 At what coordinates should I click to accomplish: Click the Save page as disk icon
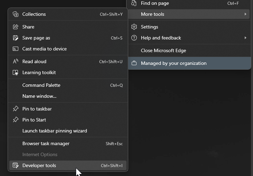tap(16, 38)
